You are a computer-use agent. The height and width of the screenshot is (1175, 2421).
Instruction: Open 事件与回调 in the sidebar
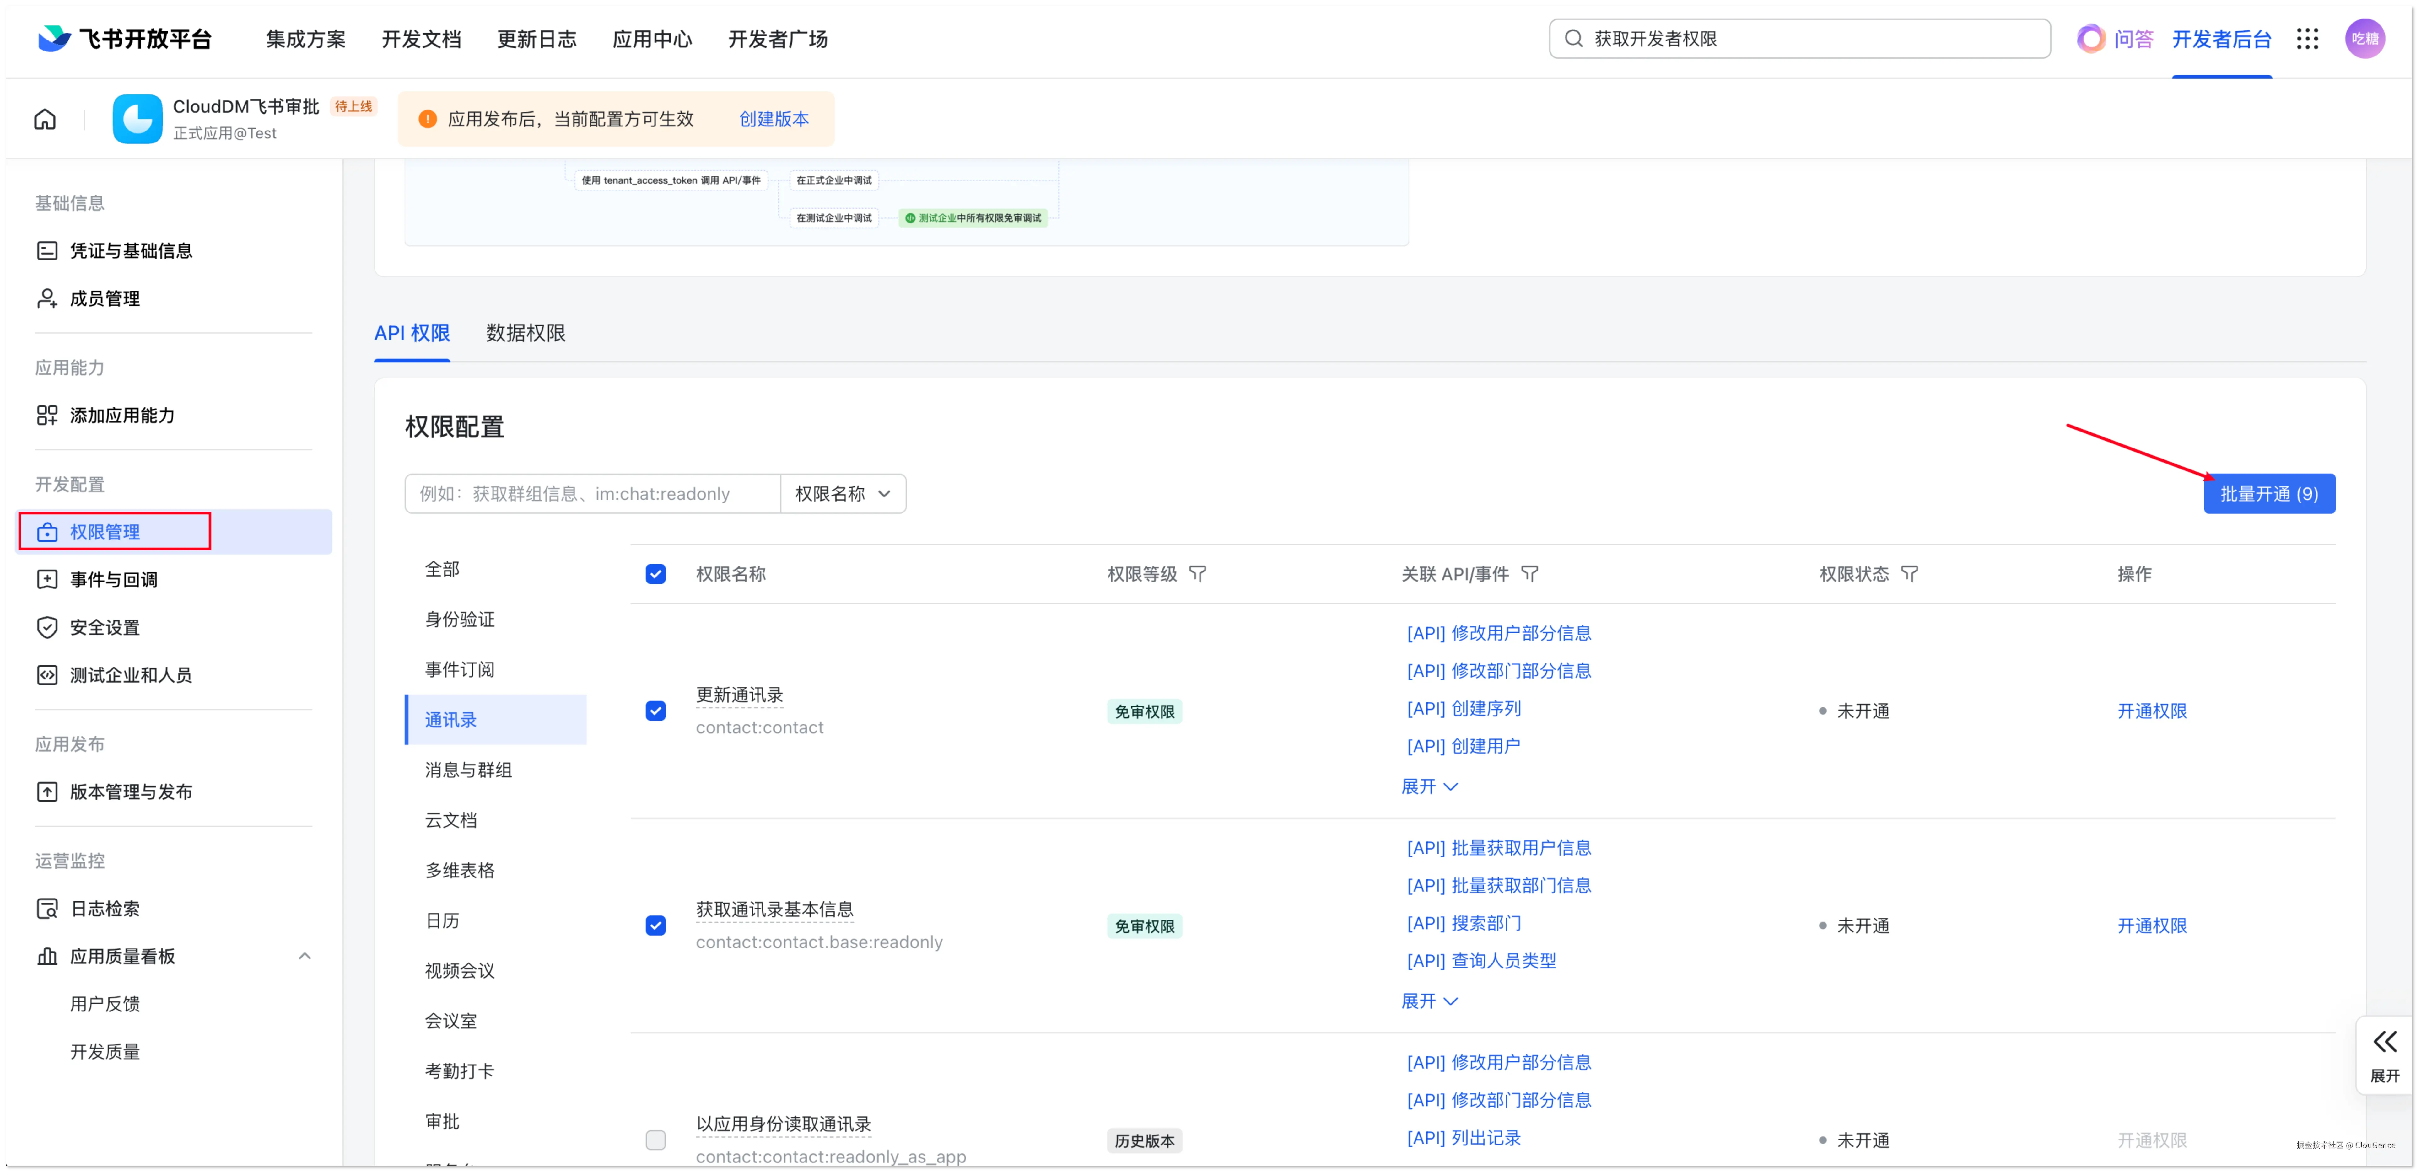pos(114,580)
